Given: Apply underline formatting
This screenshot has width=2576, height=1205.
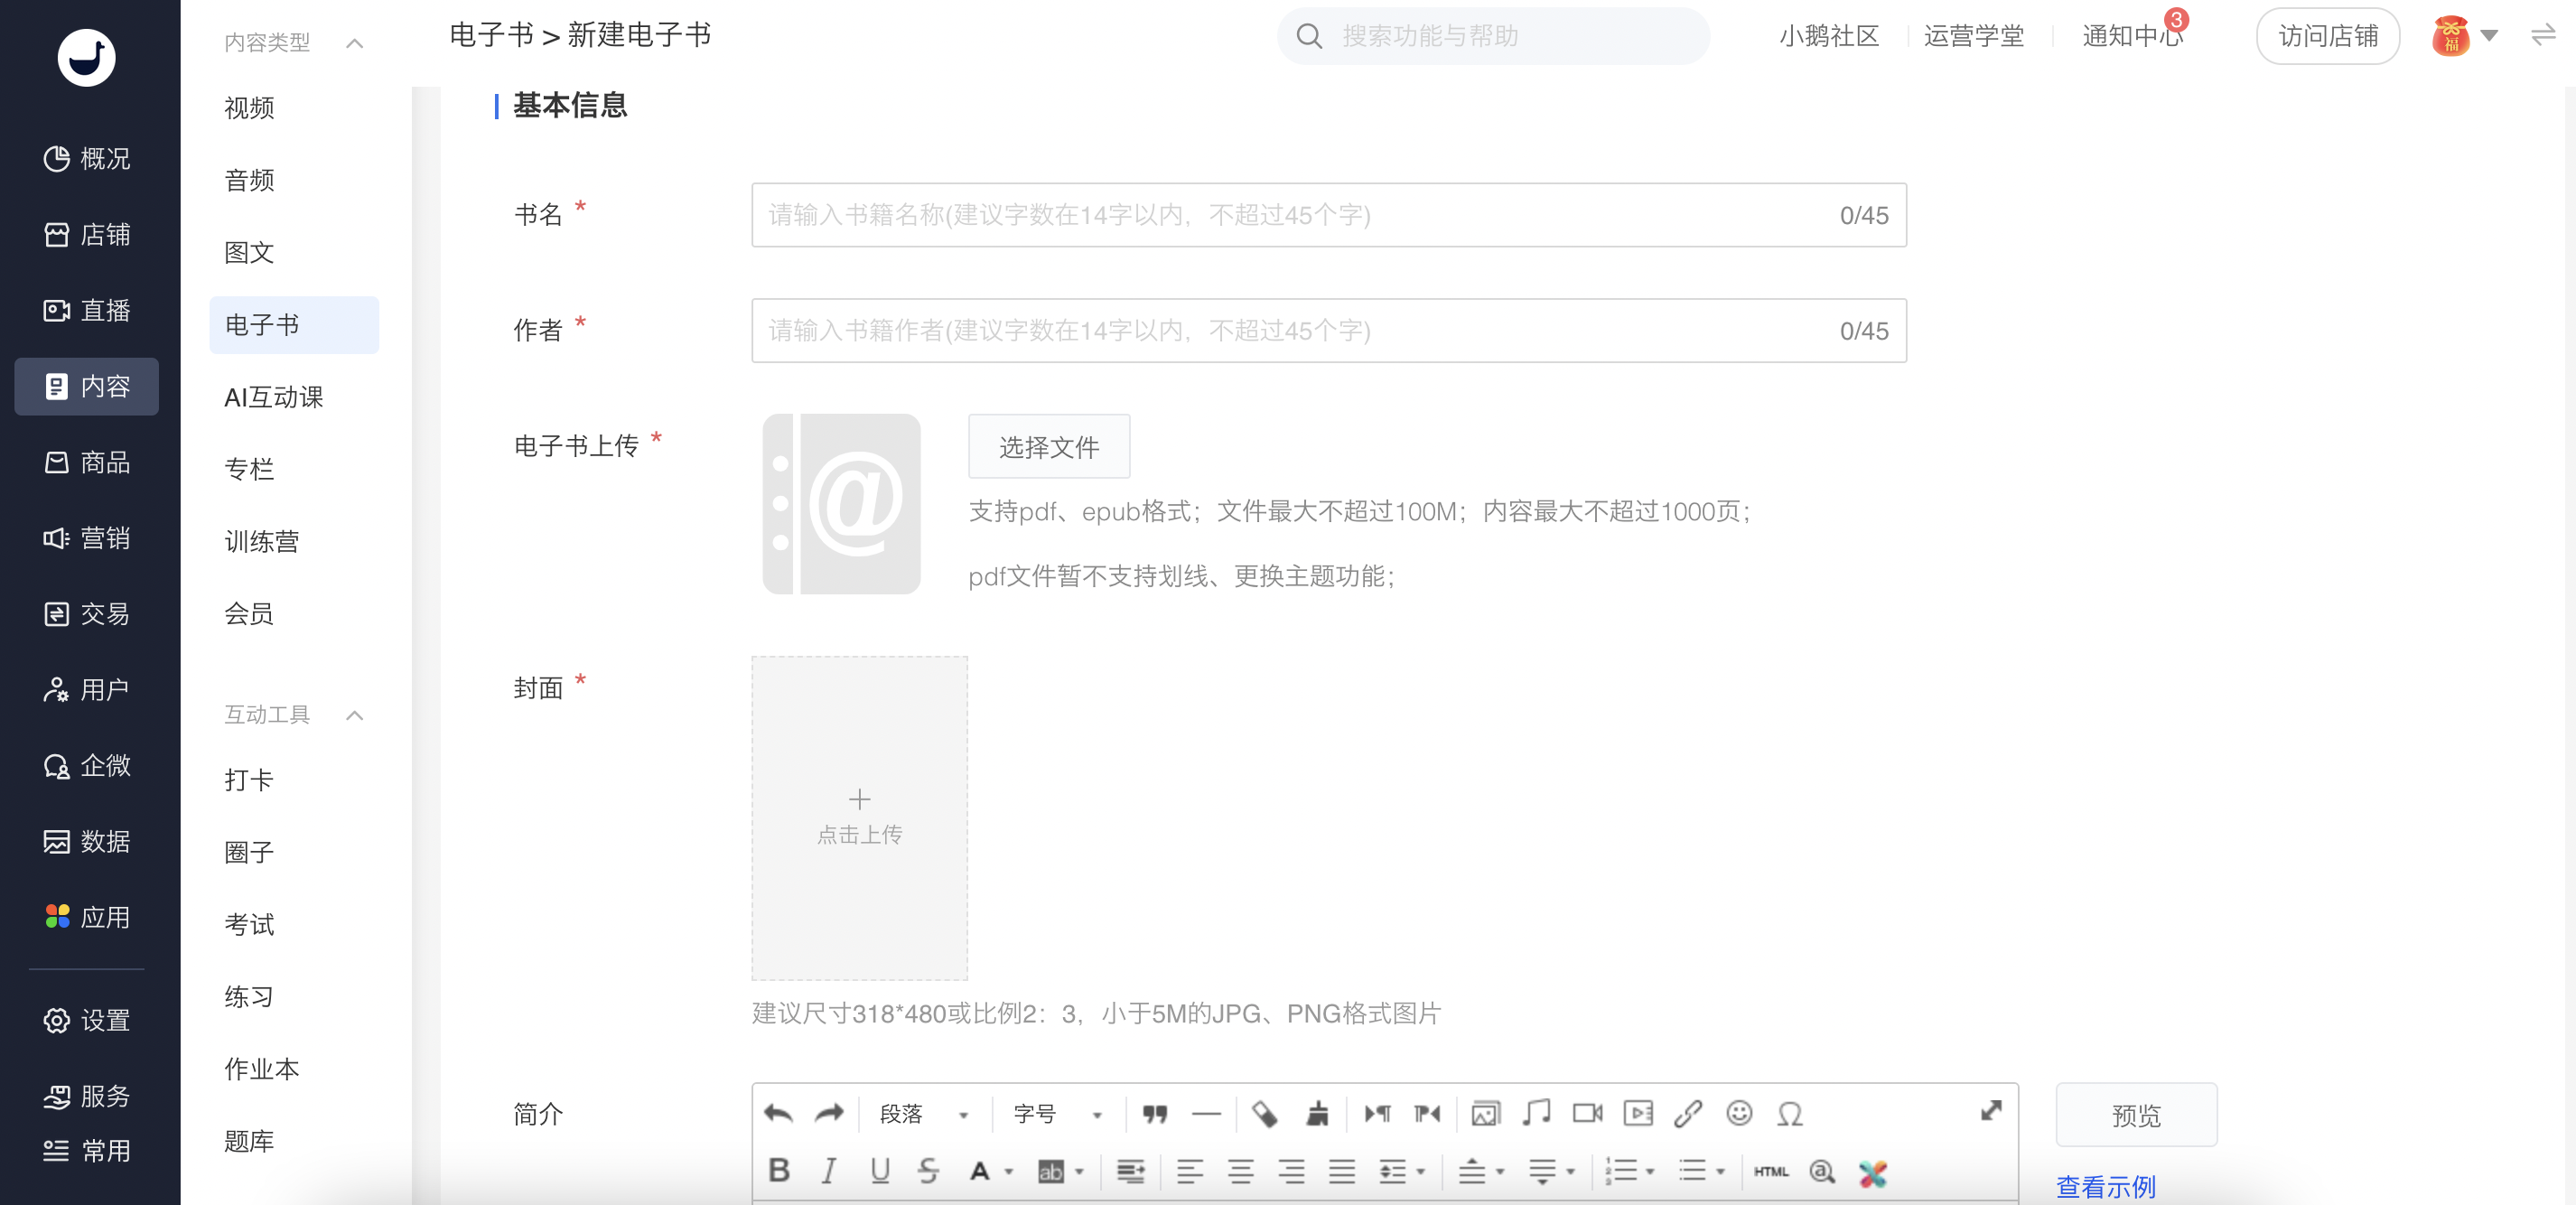Looking at the screenshot, I should (879, 1170).
